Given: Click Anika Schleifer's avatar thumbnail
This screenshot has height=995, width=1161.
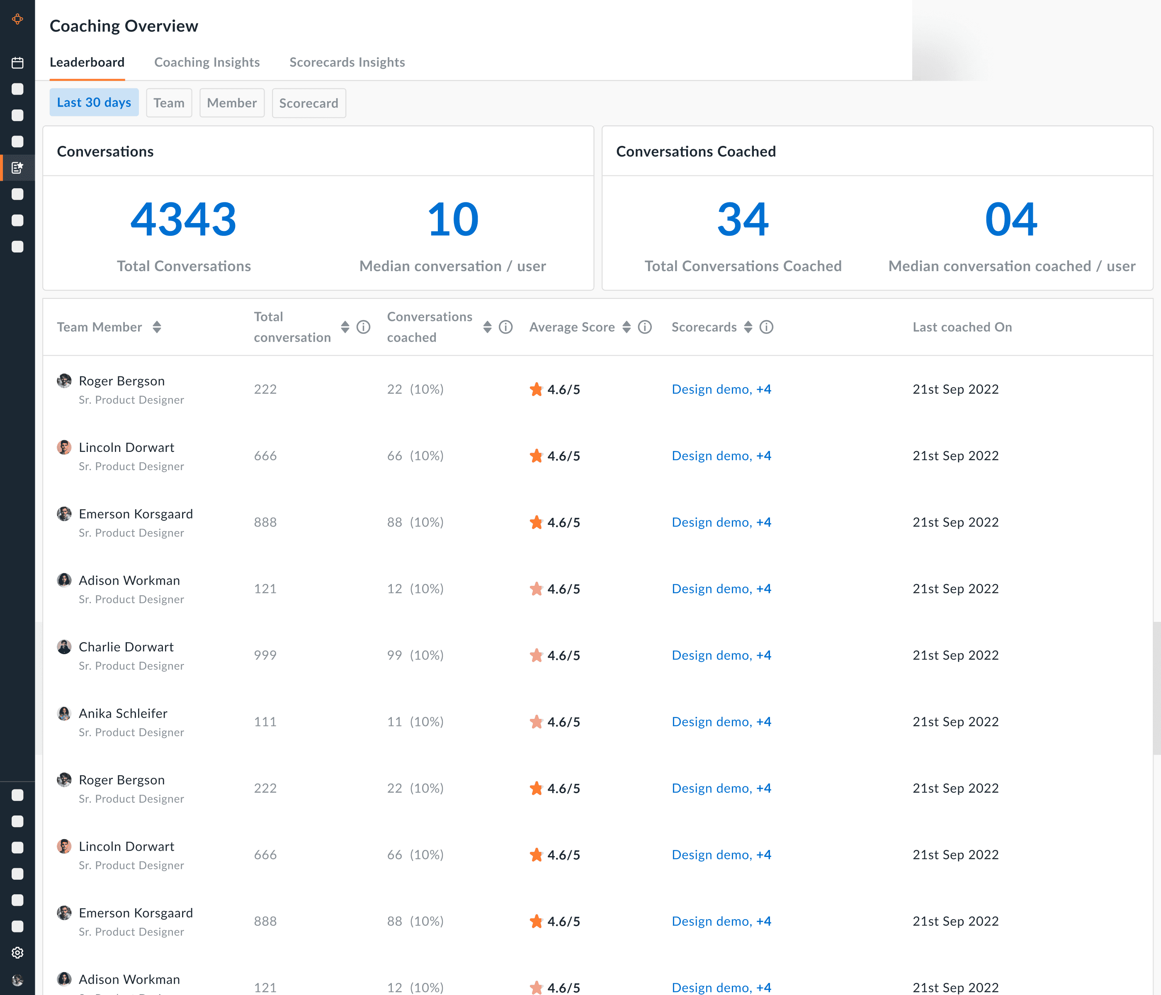Looking at the screenshot, I should [x=64, y=713].
